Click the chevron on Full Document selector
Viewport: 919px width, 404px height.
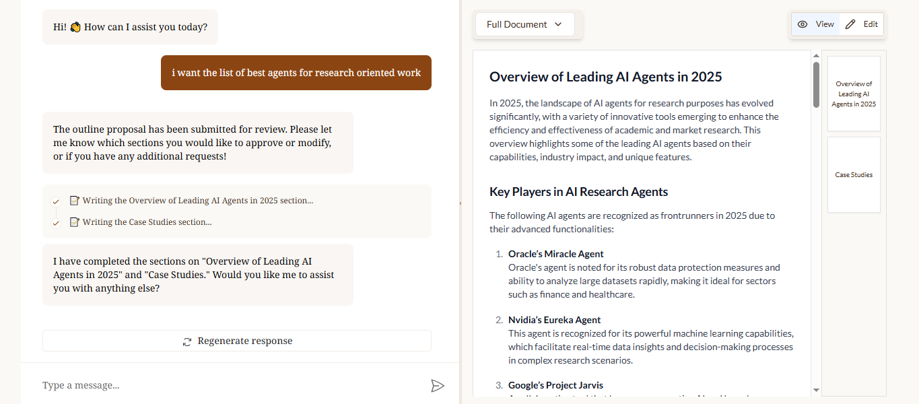coord(558,24)
